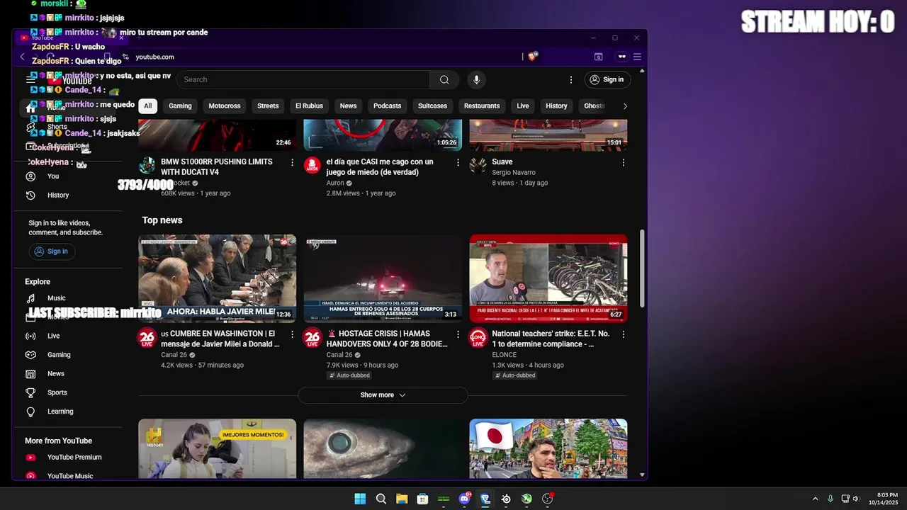Viewport: 907px width, 510px height.
Task: Click the YouTube search input field
Action: coord(303,79)
